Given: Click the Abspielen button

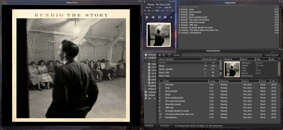Looking at the screenshot, I should pos(164,126).
